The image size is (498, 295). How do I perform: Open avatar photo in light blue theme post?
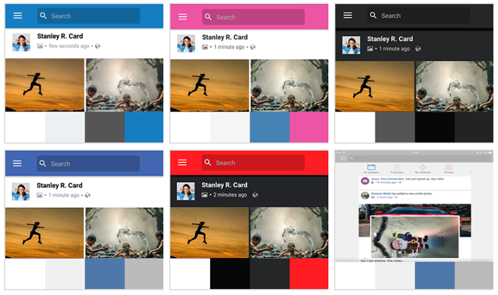[x=21, y=42]
